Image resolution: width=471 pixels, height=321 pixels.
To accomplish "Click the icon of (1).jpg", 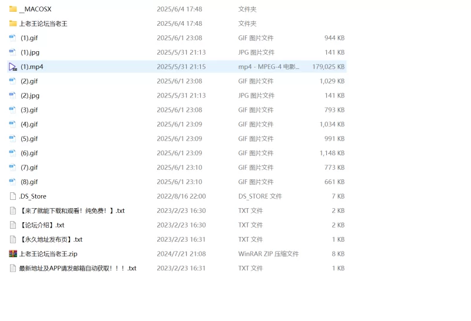I will pyautogui.click(x=12, y=52).
